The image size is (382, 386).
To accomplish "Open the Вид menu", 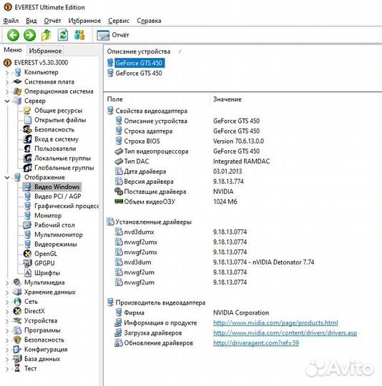I will click(31, 21).
